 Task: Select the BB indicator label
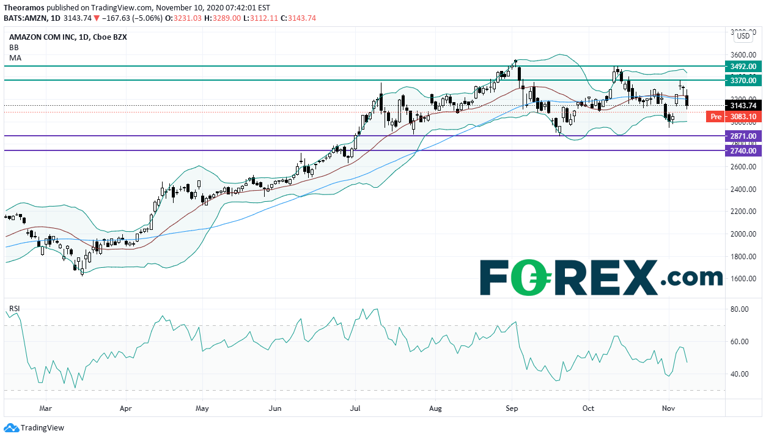pos(13,46)
